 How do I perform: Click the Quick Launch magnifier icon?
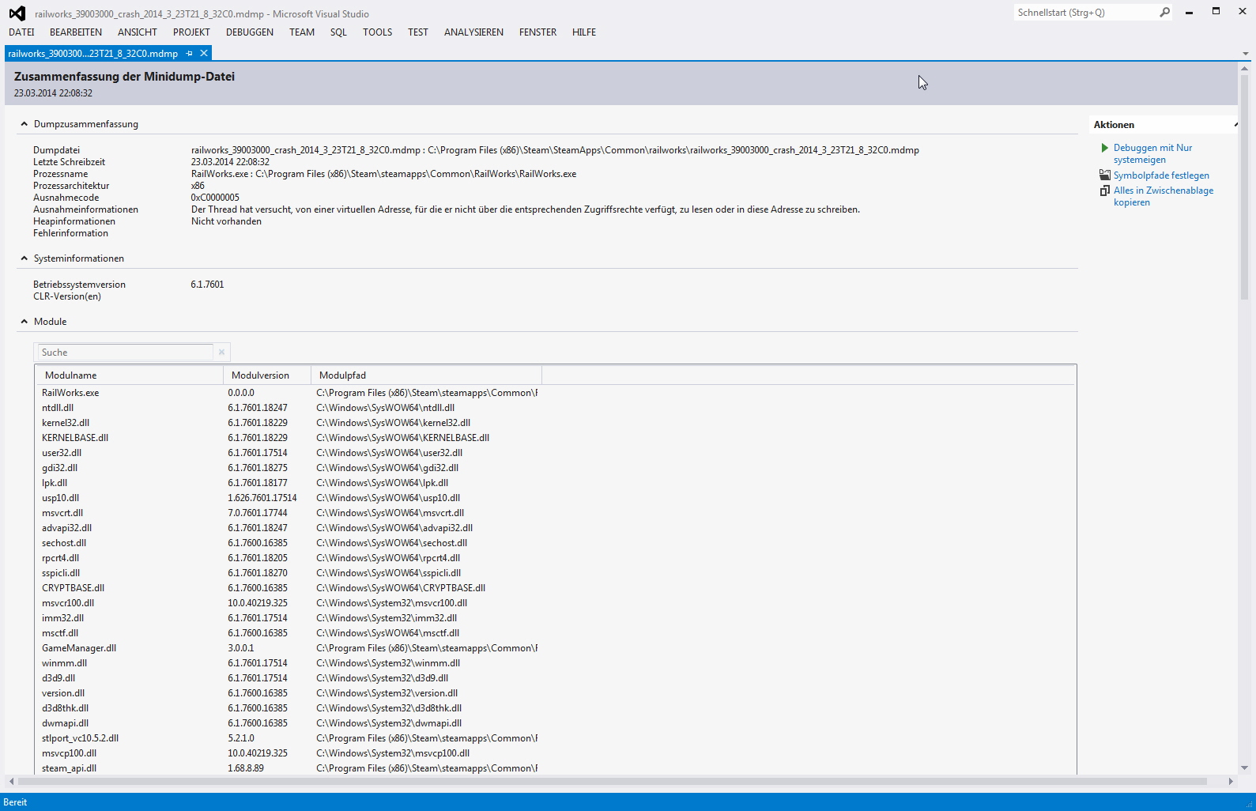(1164, 13)
